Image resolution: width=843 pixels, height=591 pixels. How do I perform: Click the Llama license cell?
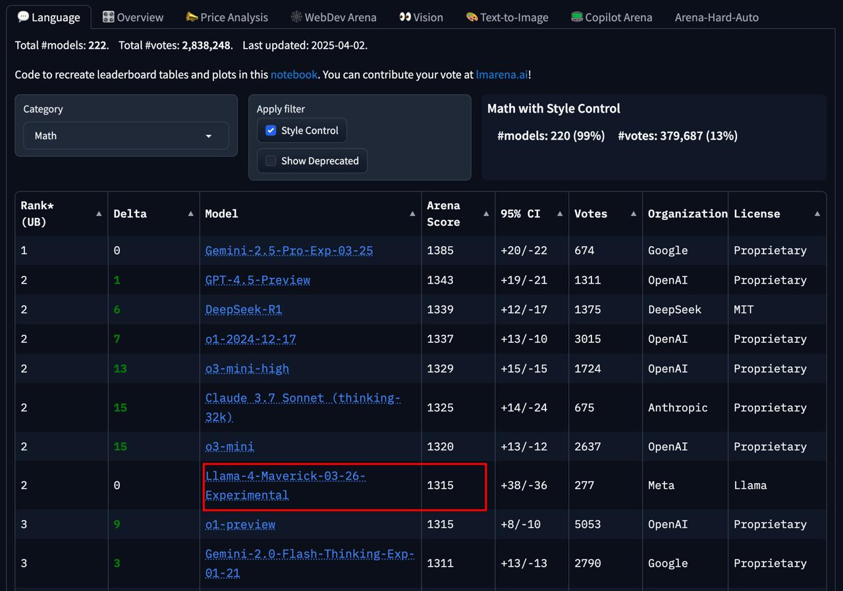(777, 485)
